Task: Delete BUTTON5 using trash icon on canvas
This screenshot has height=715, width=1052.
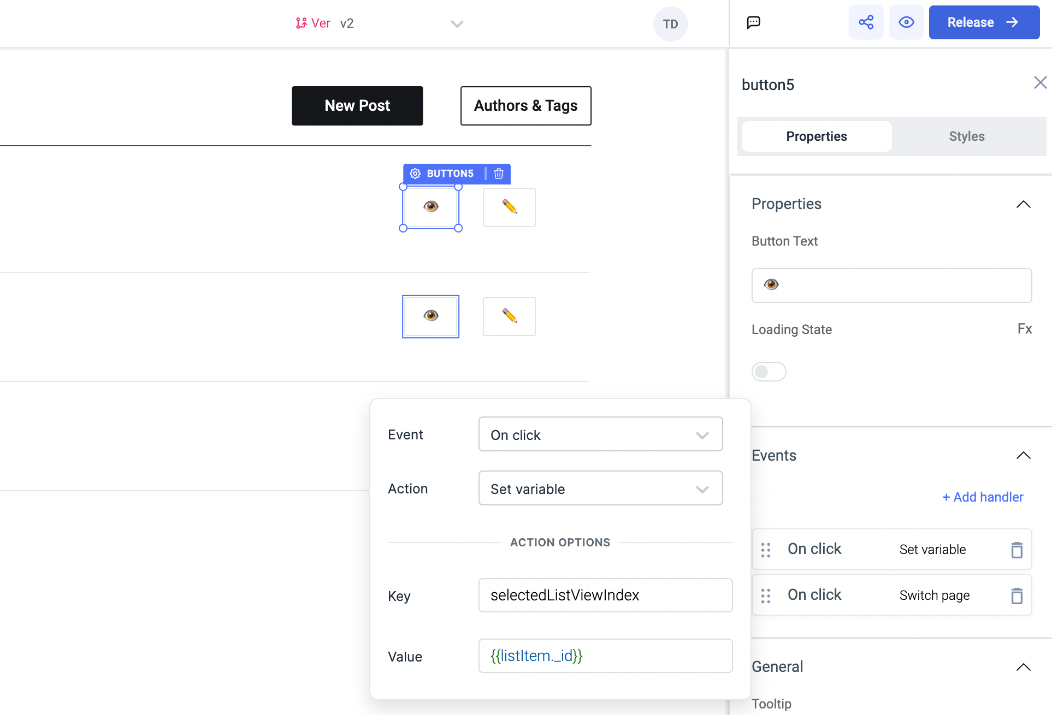Action: 499,174
